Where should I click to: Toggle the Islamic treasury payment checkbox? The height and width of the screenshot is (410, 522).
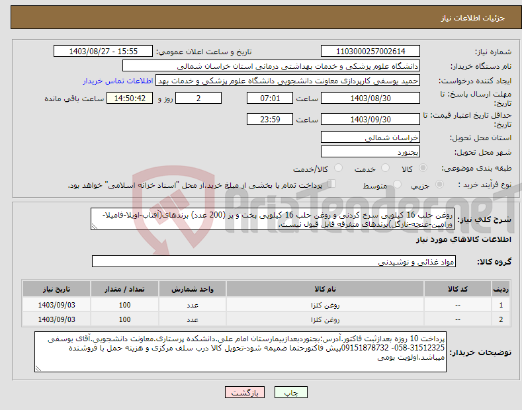[x=332, y=184]
